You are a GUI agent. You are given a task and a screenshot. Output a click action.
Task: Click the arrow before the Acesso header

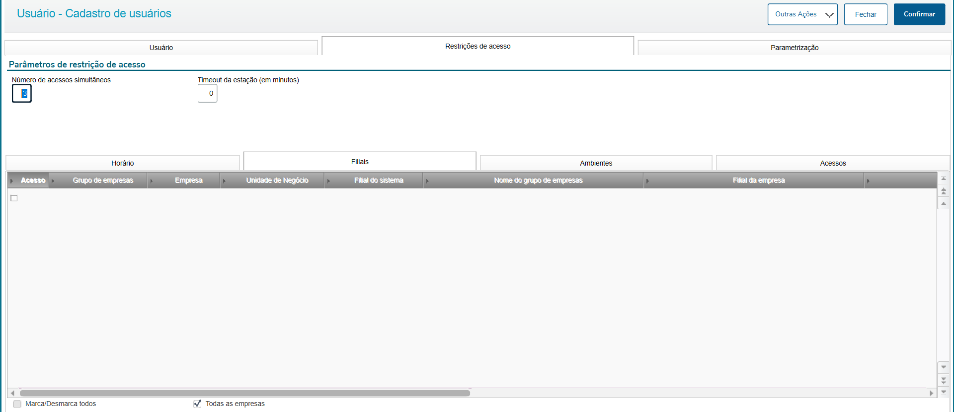(x=12, y=181)
